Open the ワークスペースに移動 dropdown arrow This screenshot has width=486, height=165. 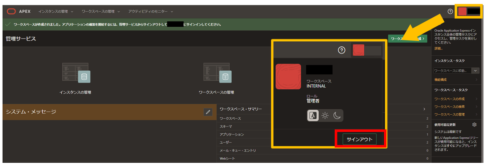[x=476, y=71]
